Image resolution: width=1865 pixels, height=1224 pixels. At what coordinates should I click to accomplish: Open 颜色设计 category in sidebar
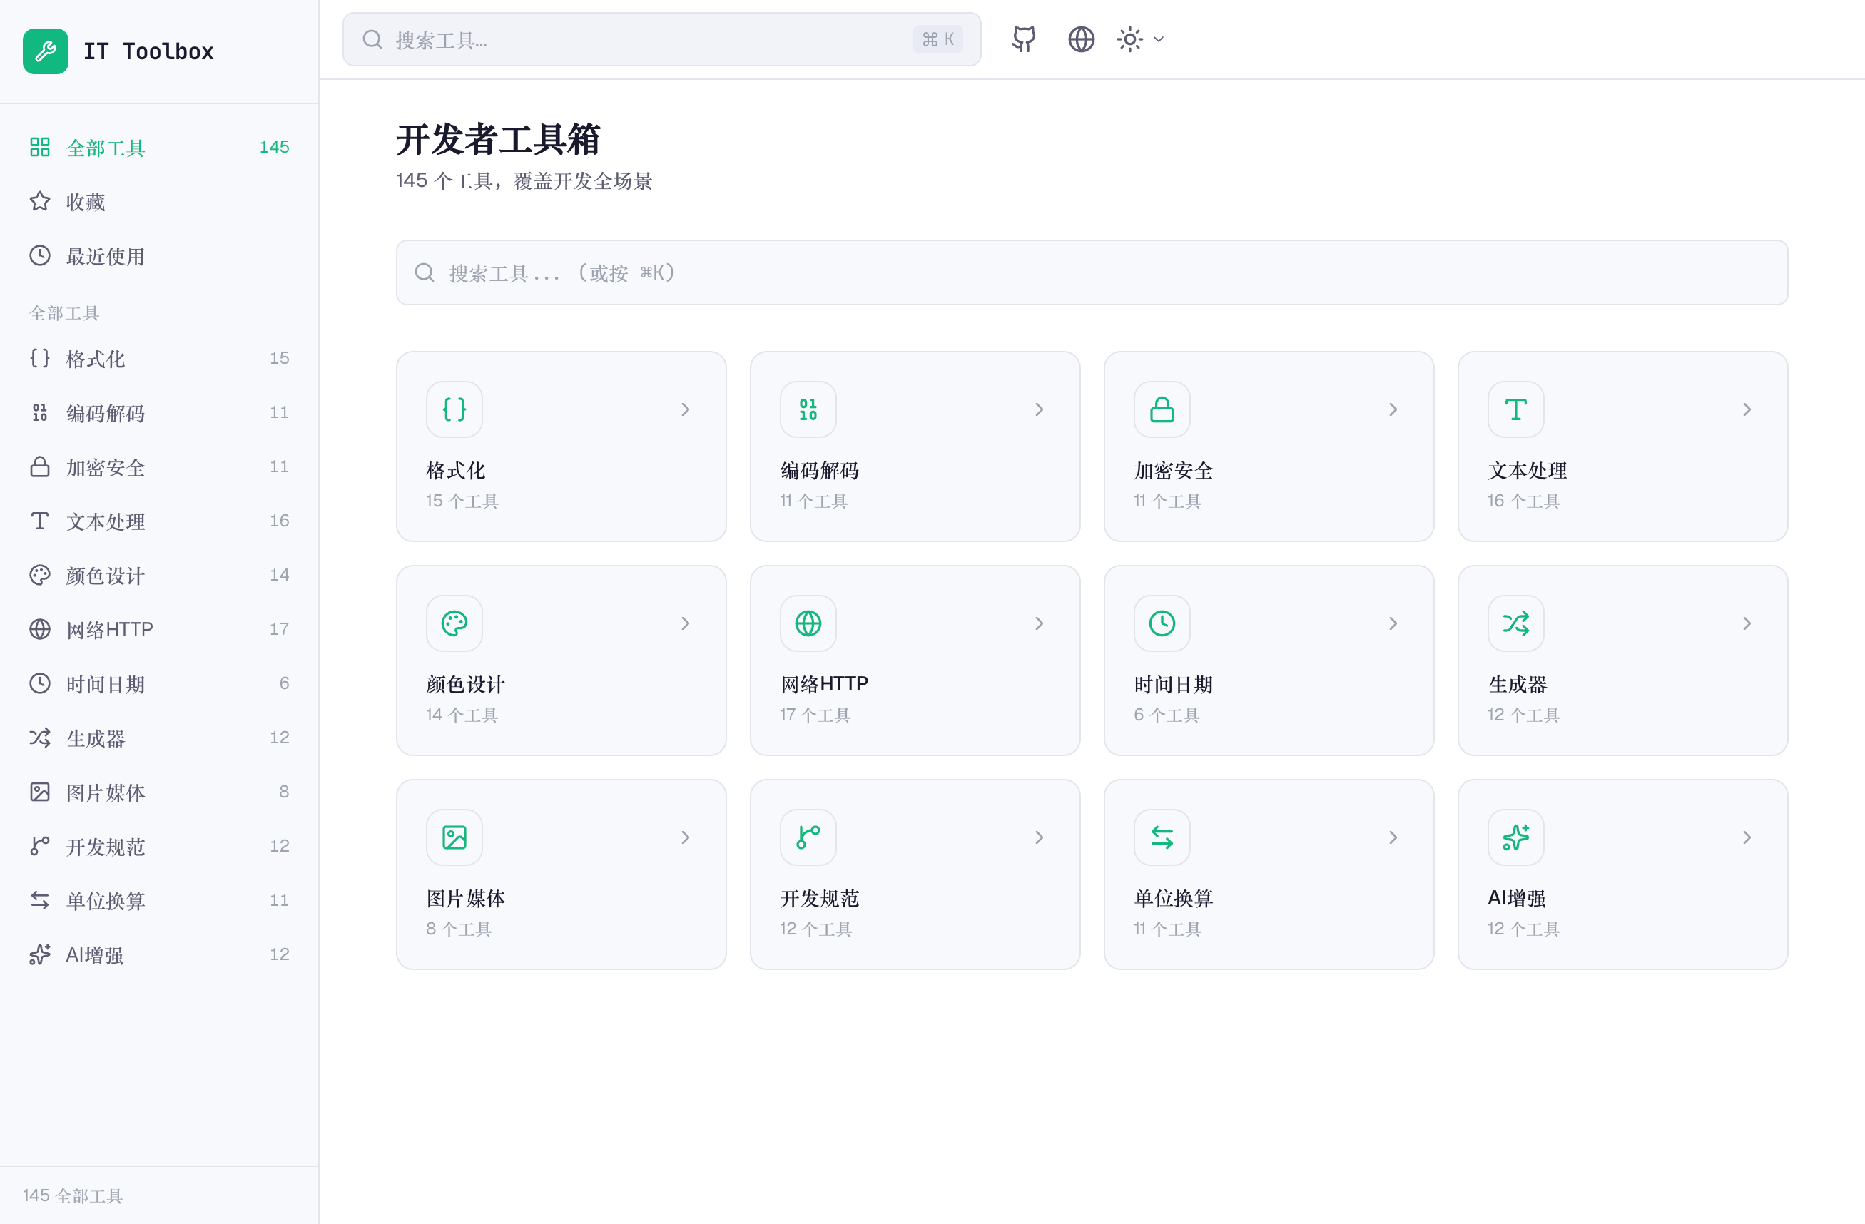pyautogui.click(x=159, y=575)
